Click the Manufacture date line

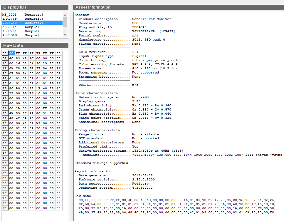click(x=122, y=39)
